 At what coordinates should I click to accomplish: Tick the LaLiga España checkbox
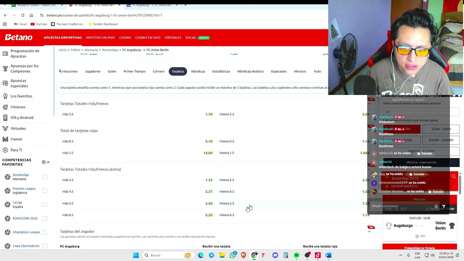pos(45,204)
